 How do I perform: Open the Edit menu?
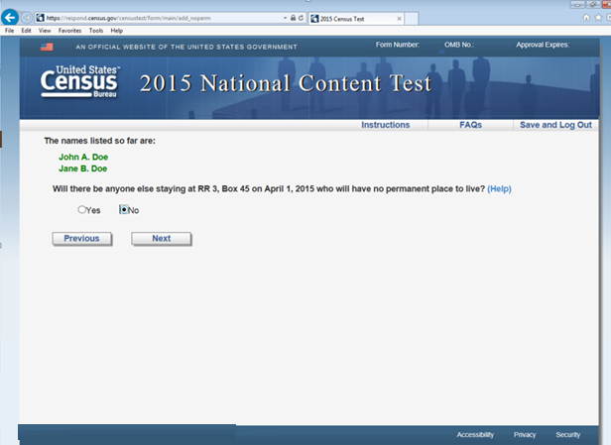26,31
